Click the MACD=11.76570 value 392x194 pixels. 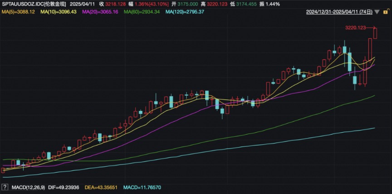pos(142,187)
